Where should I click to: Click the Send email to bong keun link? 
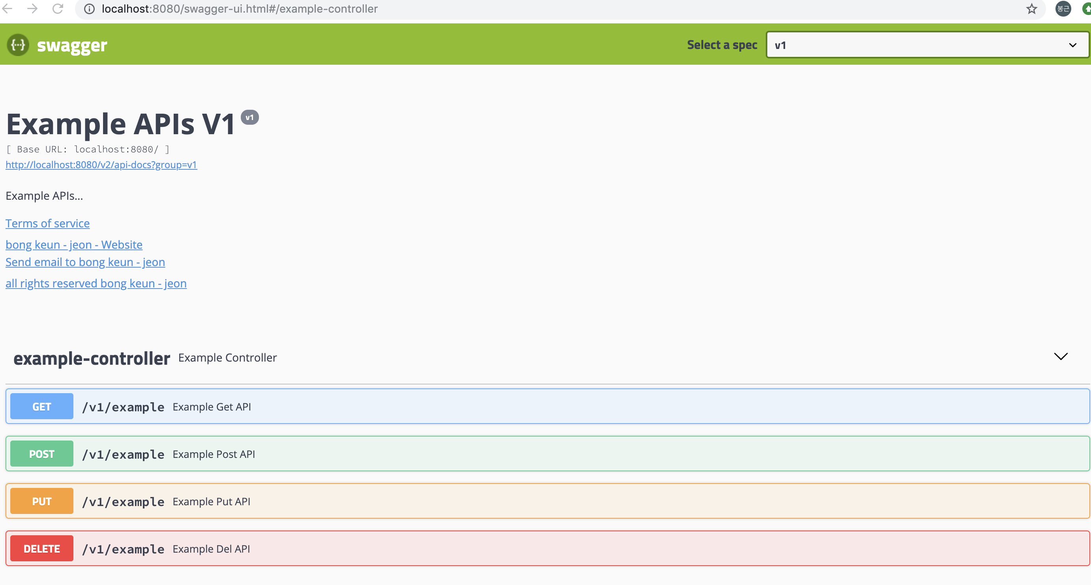[x=85, y=262]
